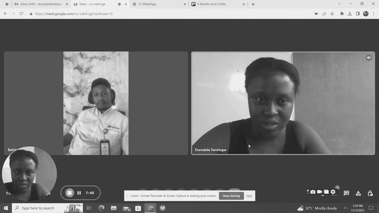Show hidden system tray icons
The width and height of the screenshot is (379, 213).
[x=345, y=208]
